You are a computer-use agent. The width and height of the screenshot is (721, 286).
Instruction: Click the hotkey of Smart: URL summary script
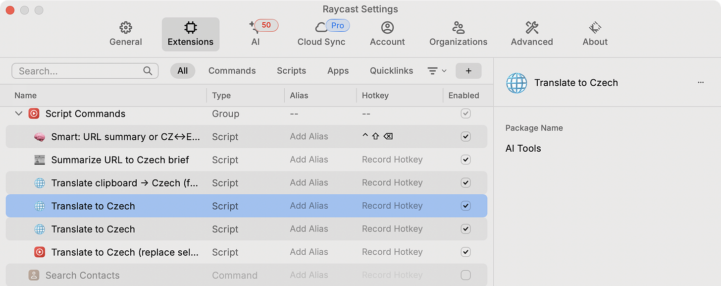[x=377, y=136]
